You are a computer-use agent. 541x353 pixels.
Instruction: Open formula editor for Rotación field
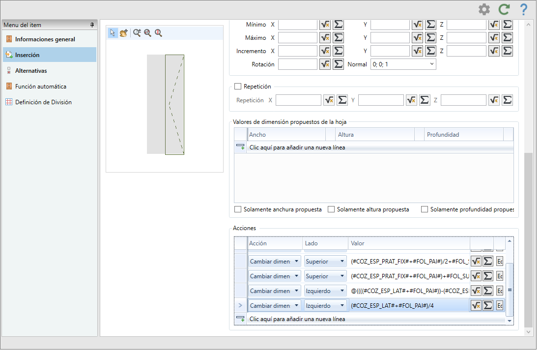pos(325,64)
